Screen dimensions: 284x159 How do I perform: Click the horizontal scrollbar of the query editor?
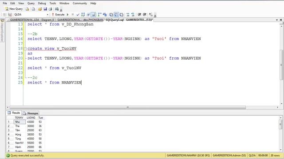tap(128, 107)
